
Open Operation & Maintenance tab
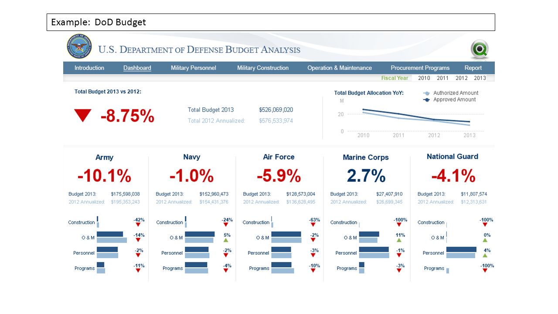pos(340,68)
